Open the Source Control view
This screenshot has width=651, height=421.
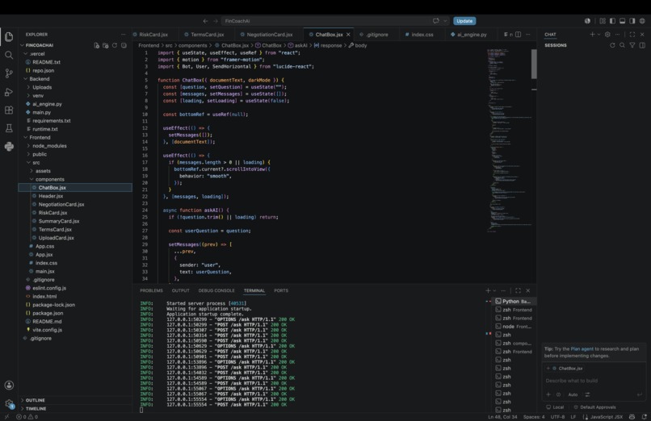(x=9, y=73)
